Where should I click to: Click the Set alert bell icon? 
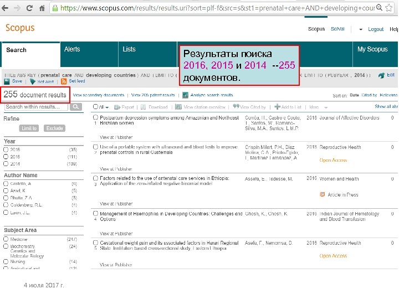(33, 81)
